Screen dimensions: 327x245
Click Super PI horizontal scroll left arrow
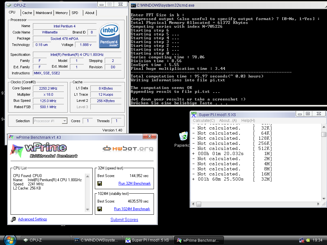click(193, 204)
